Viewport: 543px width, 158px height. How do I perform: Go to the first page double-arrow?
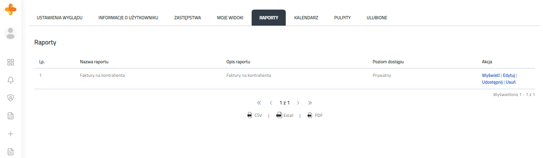pyautogui.click(x=259, y=103)
